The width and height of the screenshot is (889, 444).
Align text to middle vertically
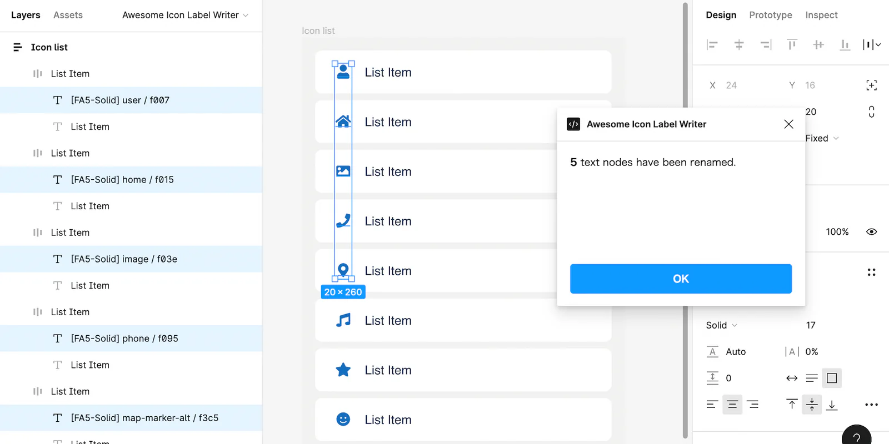pyautogui.click(x=812, y=405)
